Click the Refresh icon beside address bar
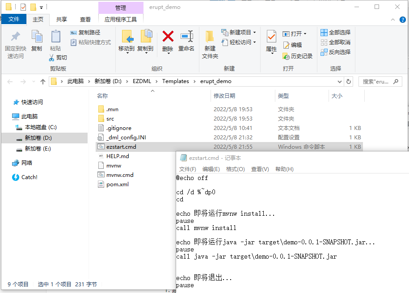409x293 pixels. 349,82
